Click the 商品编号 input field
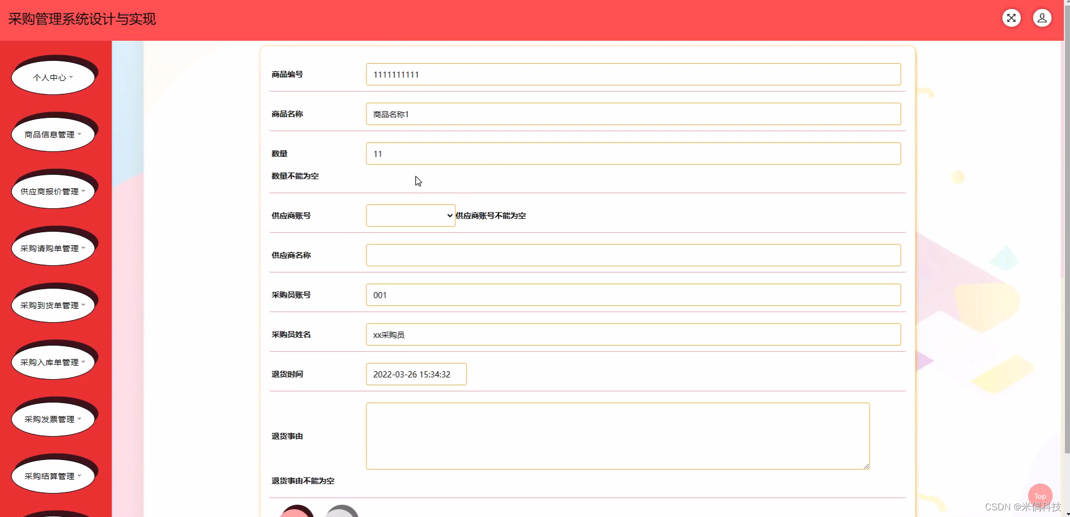Viewport: 1070px width, 517px height. 633,74
